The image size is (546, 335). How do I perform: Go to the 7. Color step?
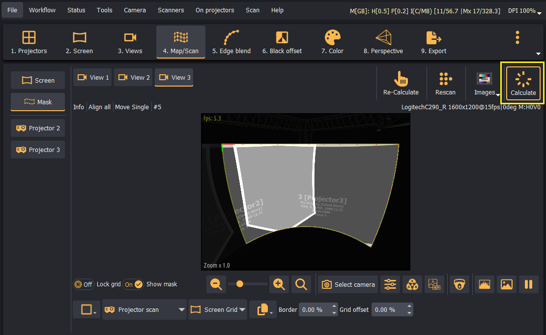click(333, 42)
